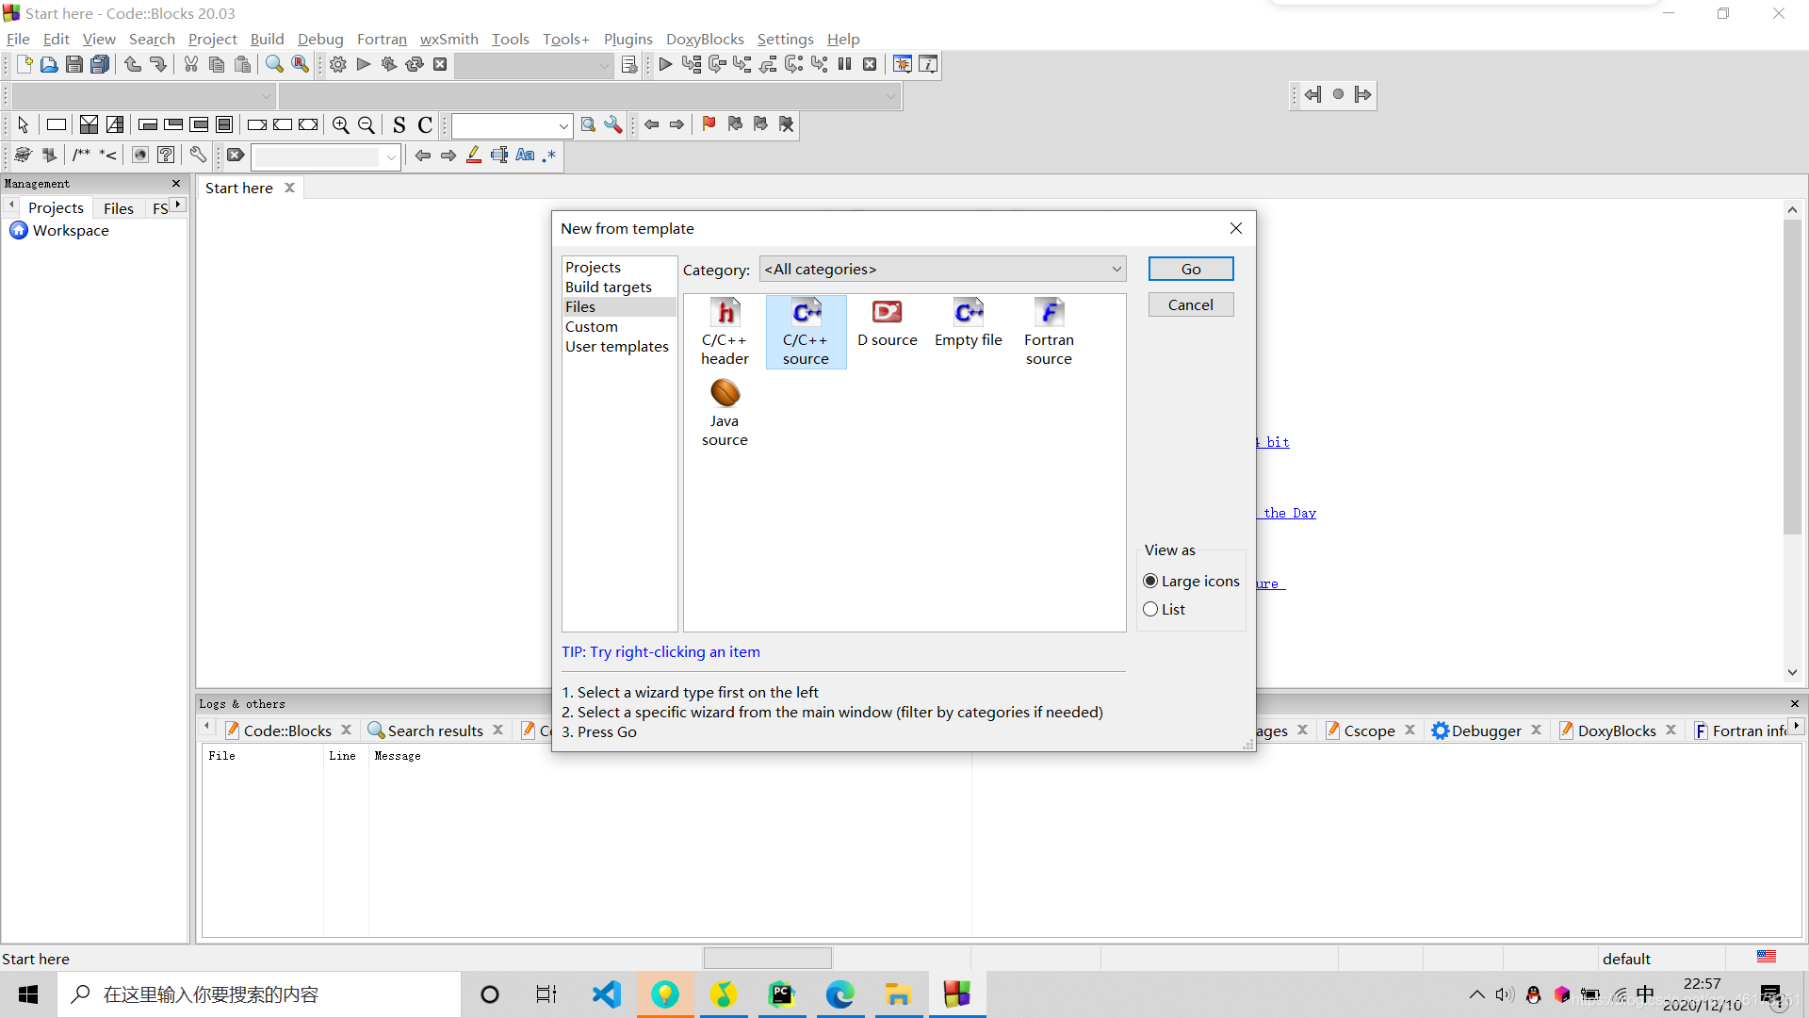Click the Open file toolbar icon
The height and width of the screenshot is (1018, 1809).
(49, 64)
